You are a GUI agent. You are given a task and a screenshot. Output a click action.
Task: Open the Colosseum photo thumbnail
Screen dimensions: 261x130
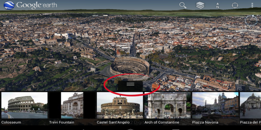(24, 105)
